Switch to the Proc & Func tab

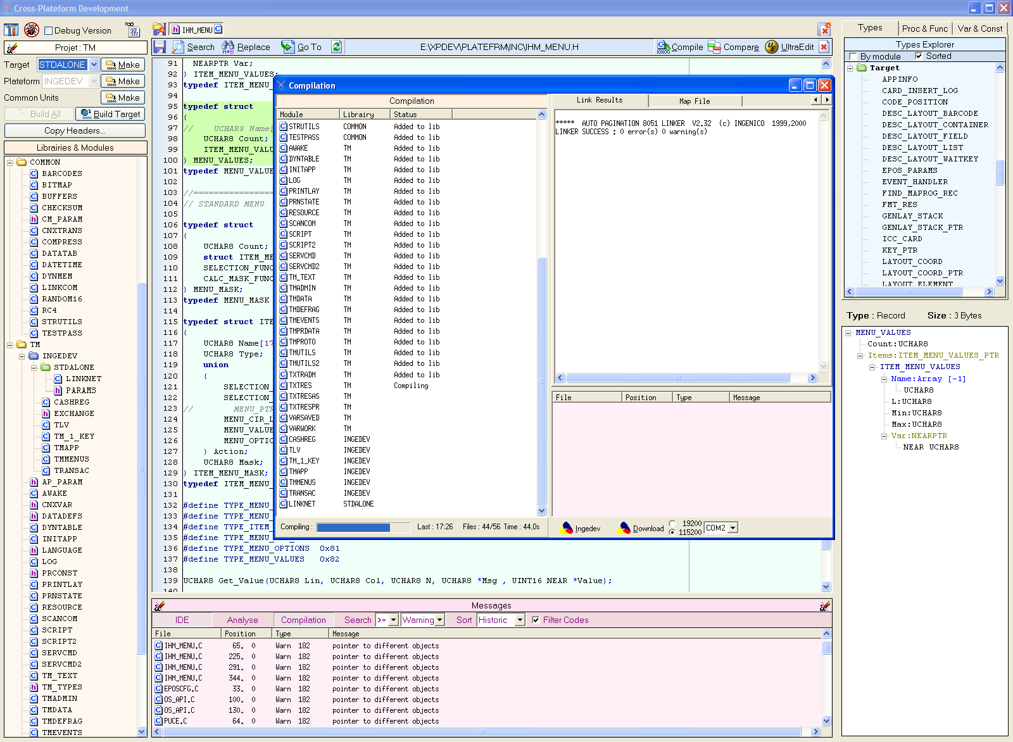(924, 28)
